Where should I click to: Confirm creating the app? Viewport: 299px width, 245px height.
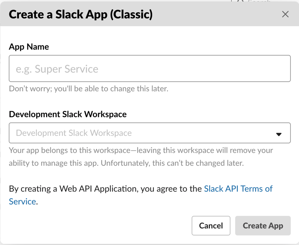click(263, 226)
